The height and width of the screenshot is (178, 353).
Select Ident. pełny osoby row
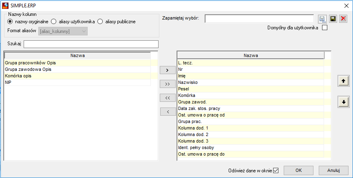point(251,148)
